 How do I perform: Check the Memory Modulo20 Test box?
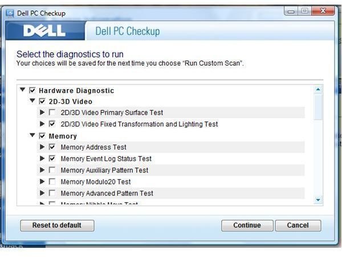pyautogui.click(x=52, y=182)
